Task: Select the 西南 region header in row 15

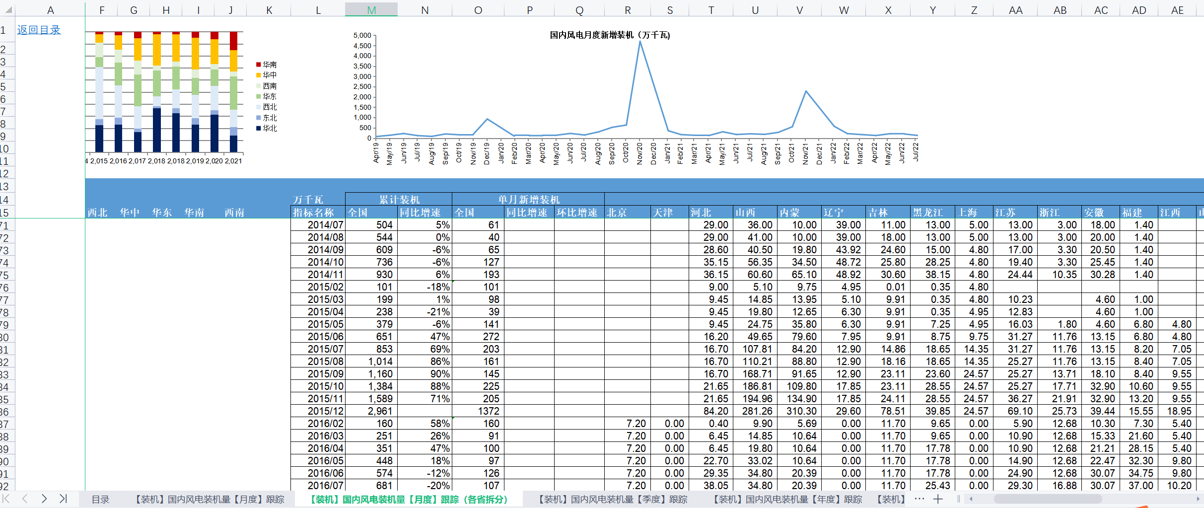Action: point(234,212)
